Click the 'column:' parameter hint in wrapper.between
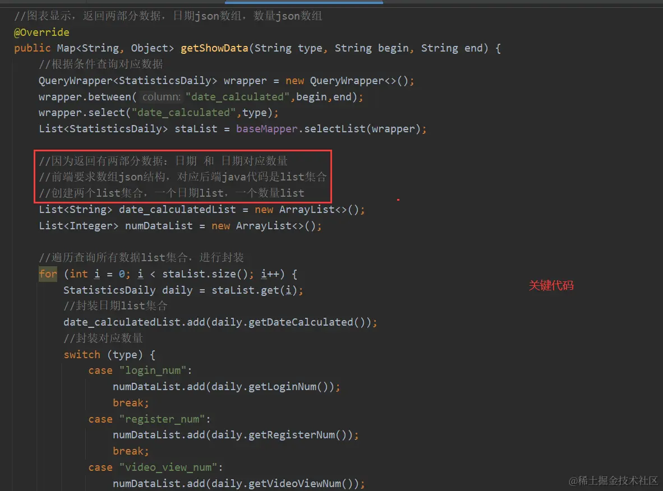Screen dimensions: 663x491 click(x=161, y=97)
